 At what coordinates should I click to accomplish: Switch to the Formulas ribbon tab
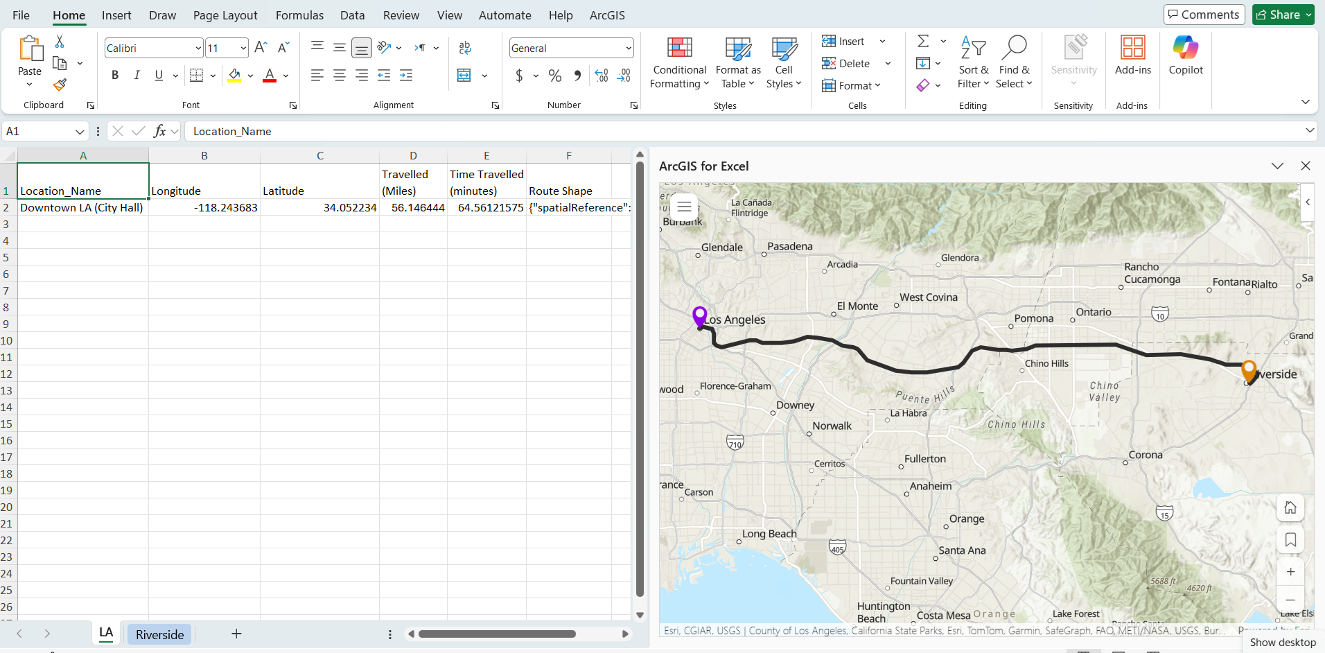click(x=299, y=15)
